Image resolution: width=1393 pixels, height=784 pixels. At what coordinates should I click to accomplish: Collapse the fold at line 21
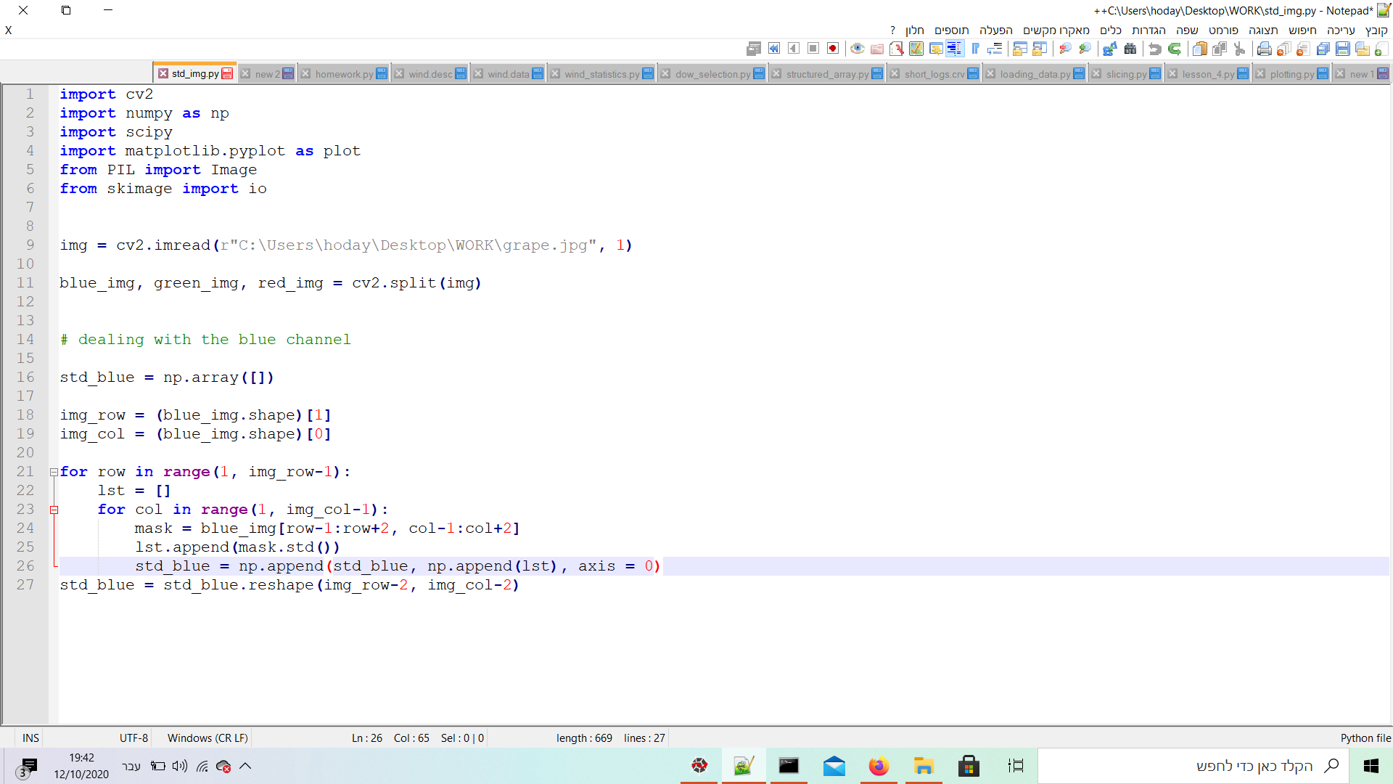tap(54, 472)
